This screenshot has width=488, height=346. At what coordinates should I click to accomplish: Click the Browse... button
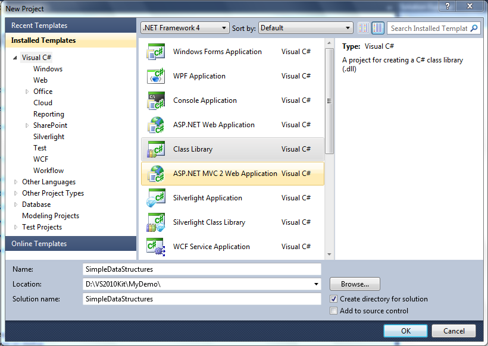355,284
